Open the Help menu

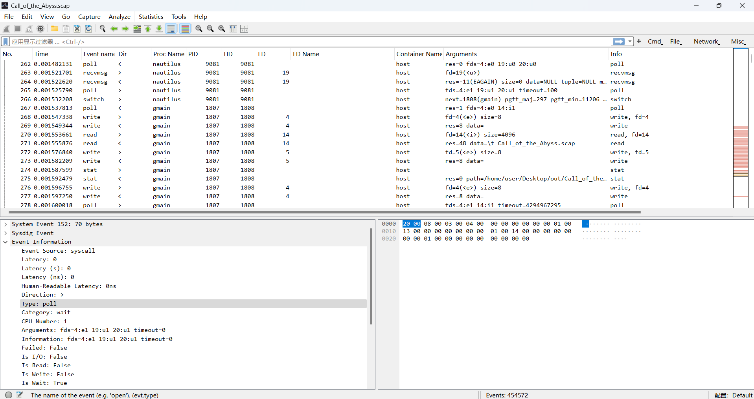point(200,16)
